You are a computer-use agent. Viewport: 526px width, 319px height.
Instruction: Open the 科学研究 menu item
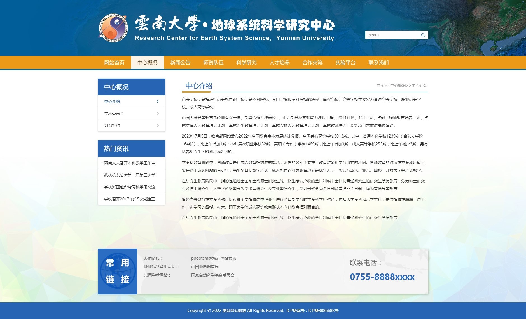(246, 63)
